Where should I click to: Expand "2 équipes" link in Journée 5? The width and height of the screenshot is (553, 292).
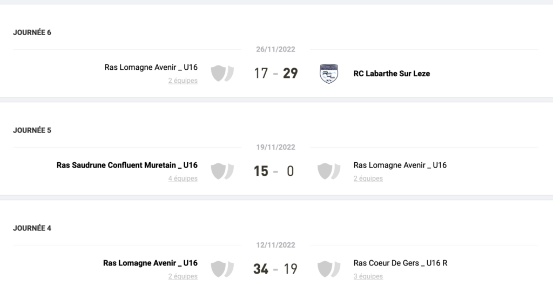pyautogui.click(x=368, y=178)
